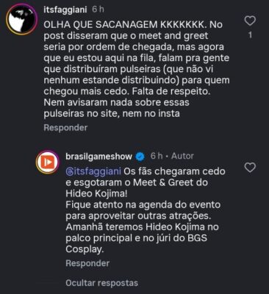View the like count under first heart
269x294 pixels.
coord(250,35)
